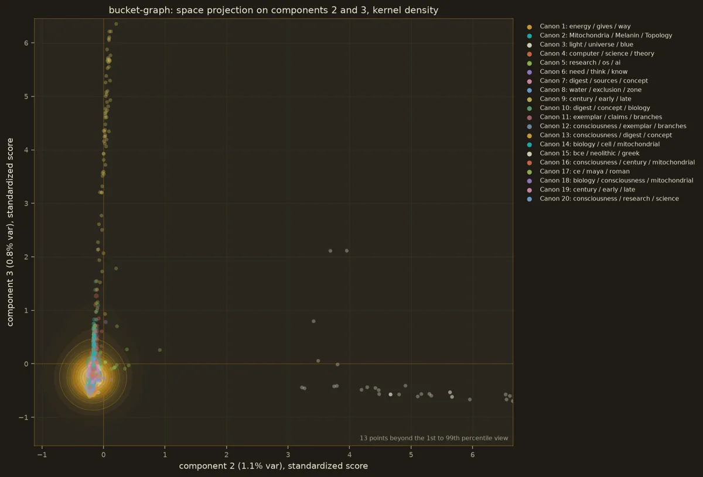703x477 pixels.
Task: Select legend entry Canon 6: need / think / know
Action: pos(583,71)
